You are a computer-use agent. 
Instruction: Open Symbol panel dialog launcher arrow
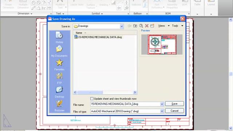coord(128,14)
